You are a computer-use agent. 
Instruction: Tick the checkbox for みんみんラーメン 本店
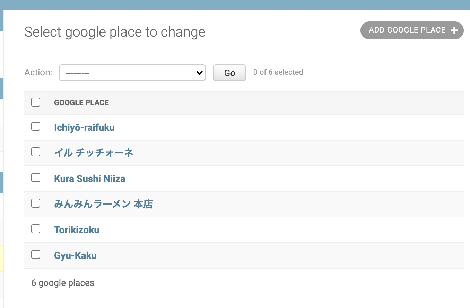[36, 203]
